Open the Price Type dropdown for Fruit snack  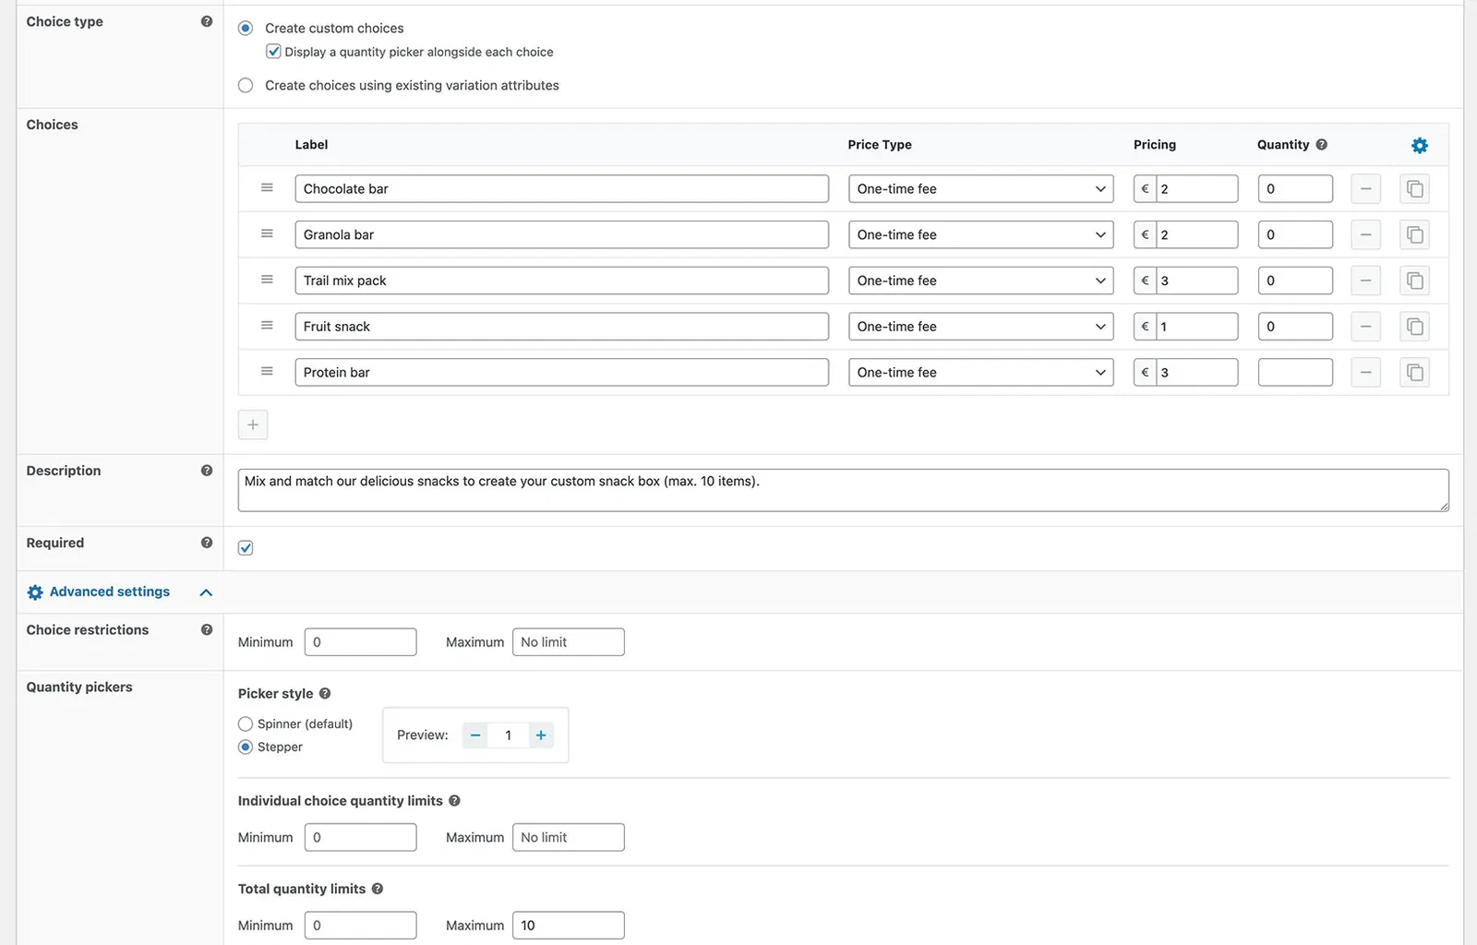click(980, 327)
